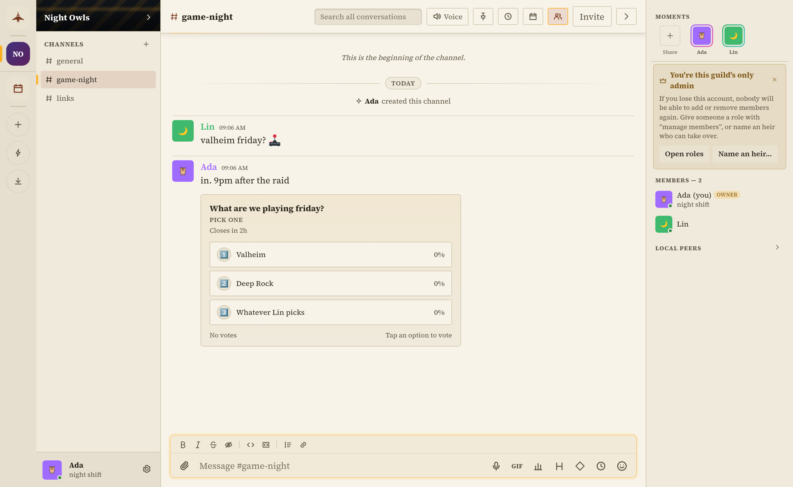
Task: Add a channel with the plus icon
Action: tap(146, 44)
